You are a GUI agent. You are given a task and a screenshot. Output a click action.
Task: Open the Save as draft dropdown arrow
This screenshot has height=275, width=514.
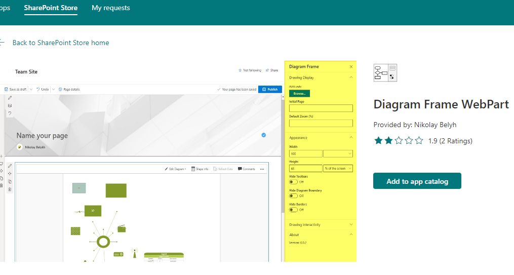point(31,89)
